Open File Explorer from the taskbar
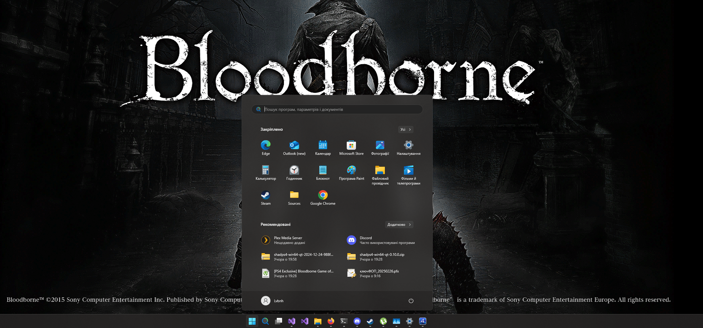This screenshot has width=703, height=328. click(x=318, y=321)
